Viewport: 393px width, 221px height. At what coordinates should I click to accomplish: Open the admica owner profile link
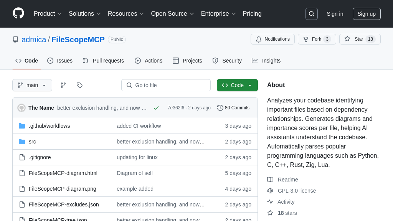[x=34, y=40]
